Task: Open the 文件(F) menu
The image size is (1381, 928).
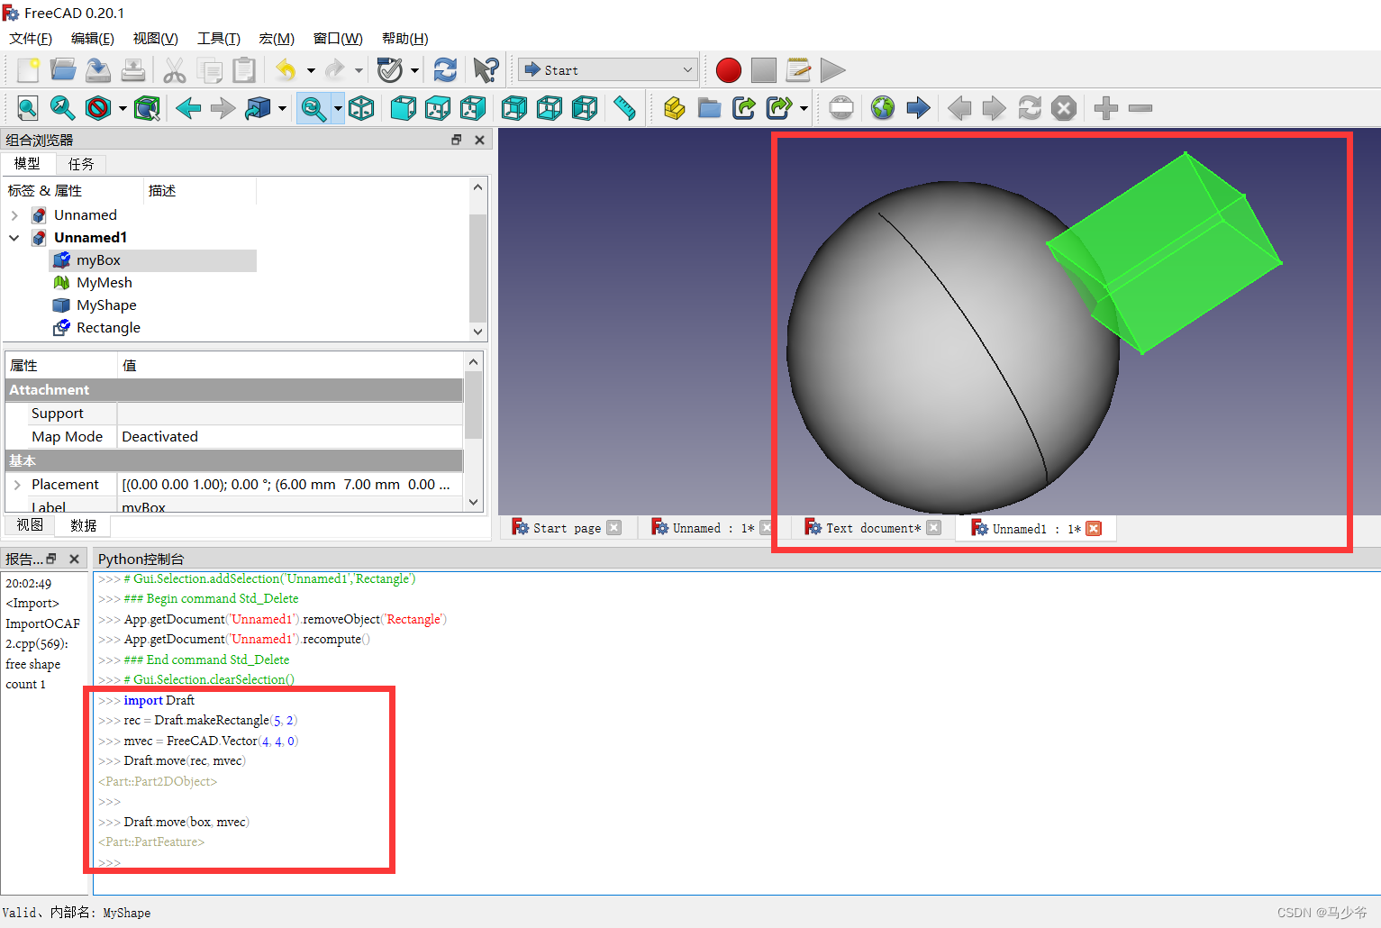Action: (31, 38)
